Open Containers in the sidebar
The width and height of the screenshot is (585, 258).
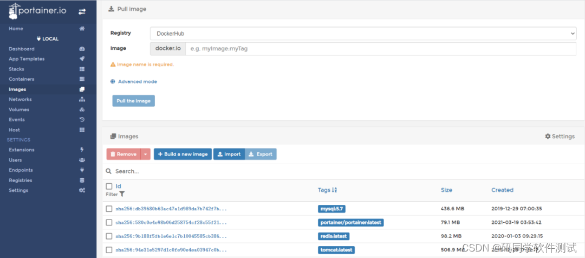tap(22, 79)
